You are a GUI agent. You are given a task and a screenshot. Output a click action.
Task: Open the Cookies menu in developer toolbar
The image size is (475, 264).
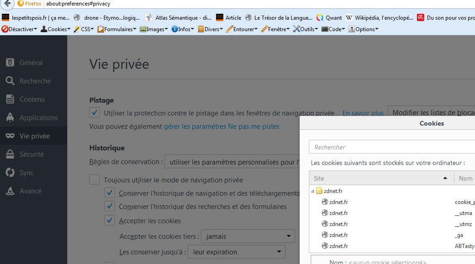pos(56,29)
